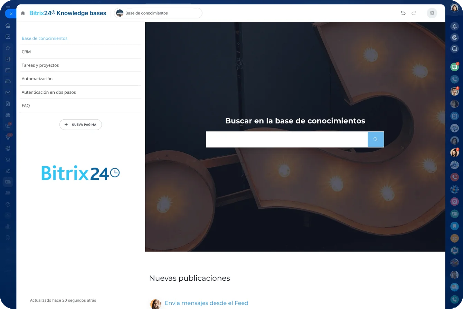
Task: Click the Bitrix24 logo image in sidebar
Action: 81,173
